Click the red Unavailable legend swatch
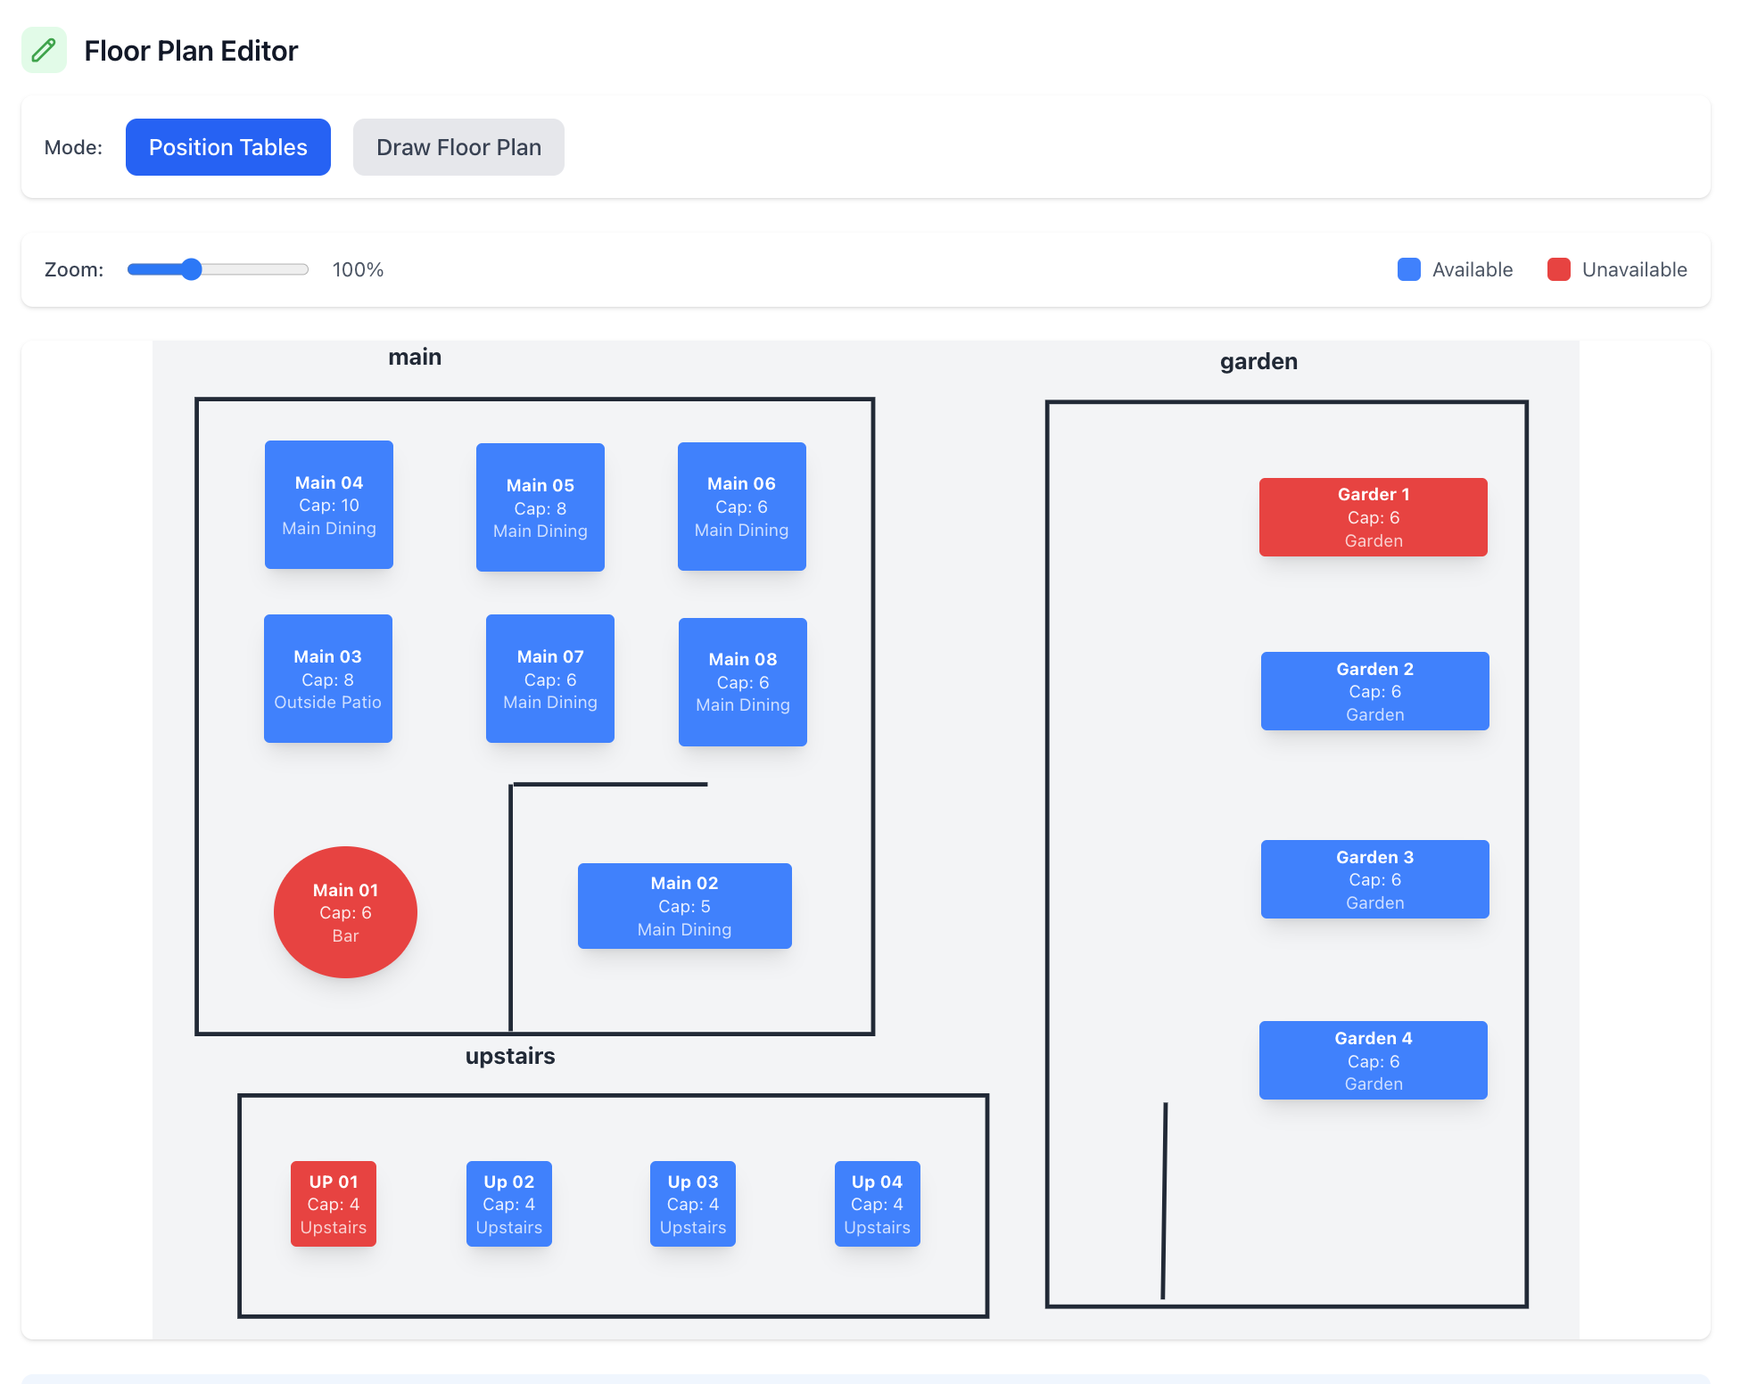This screenshot has width=1741, height=1384. pos(1558,269)
